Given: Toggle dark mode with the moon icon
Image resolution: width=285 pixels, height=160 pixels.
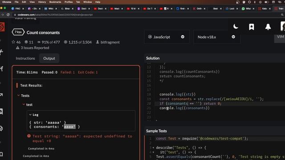Looking at the screenshot, I should click(x=236, y=27).
